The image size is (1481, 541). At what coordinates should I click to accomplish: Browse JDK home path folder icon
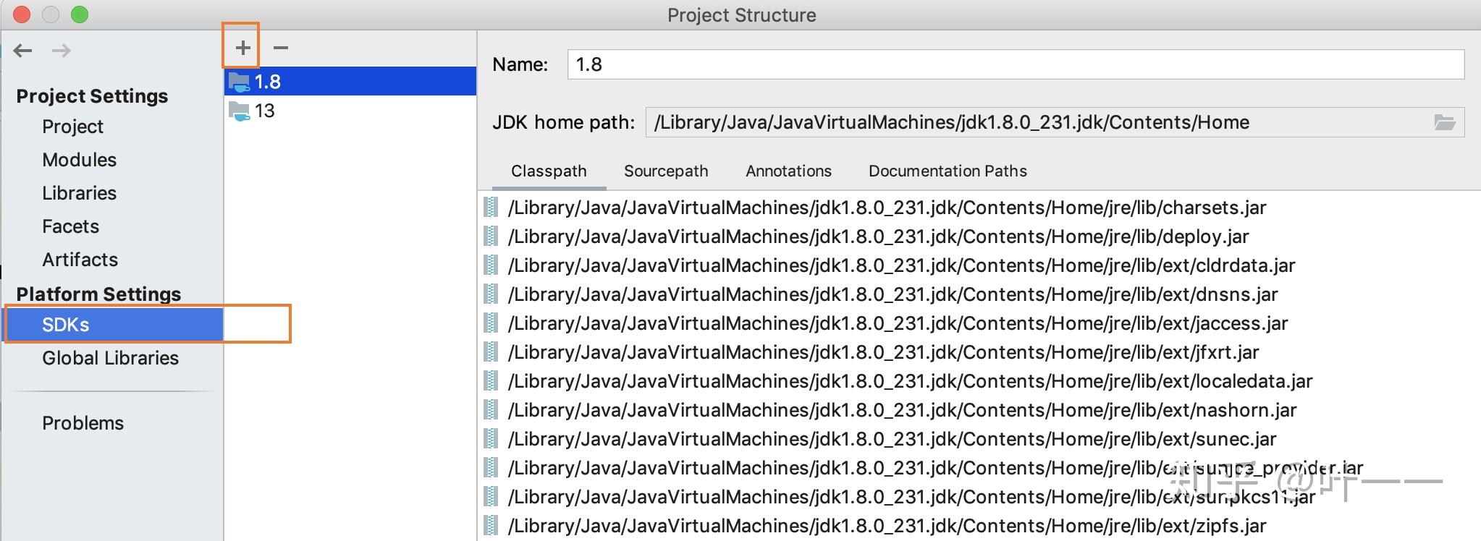pyautogui.click(x=1445, y=122)
